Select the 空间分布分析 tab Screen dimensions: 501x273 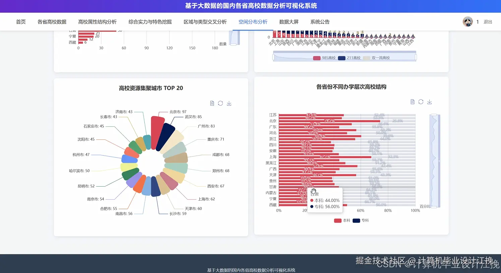pos(253,22)
